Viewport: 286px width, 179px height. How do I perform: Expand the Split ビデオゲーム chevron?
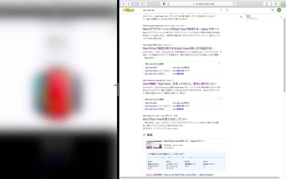281,17
